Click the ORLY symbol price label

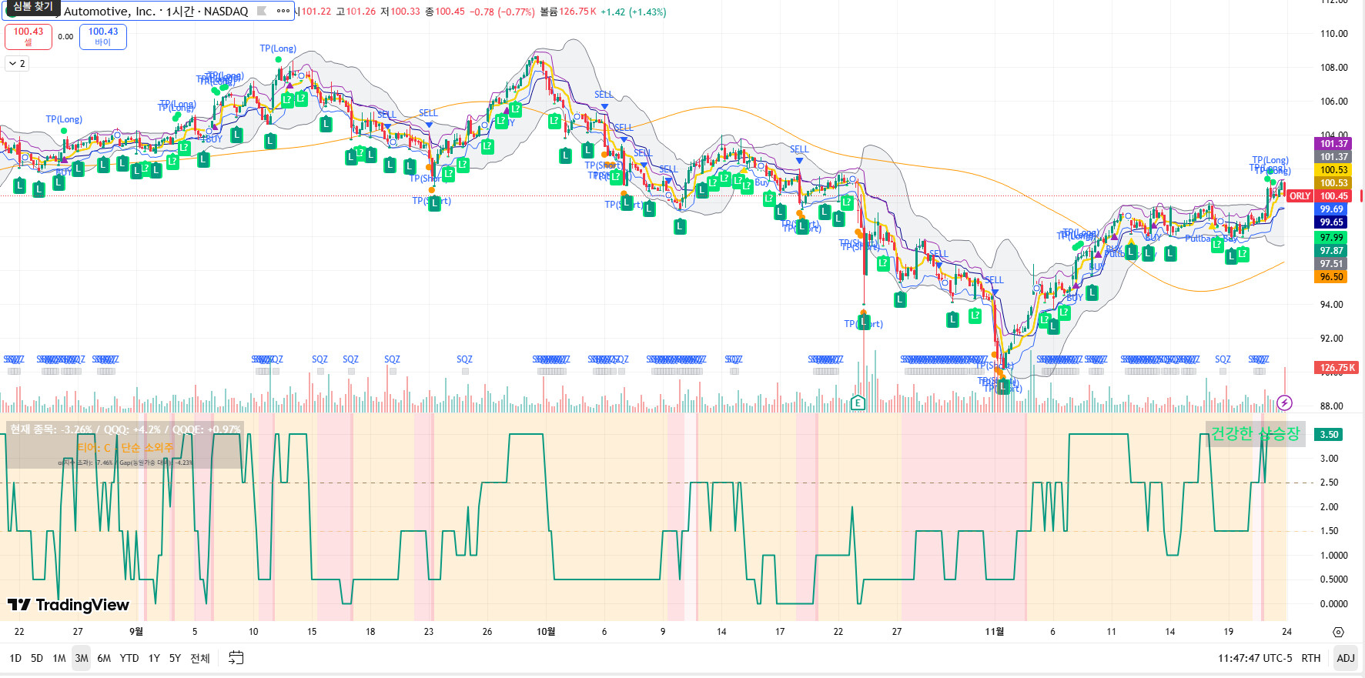pyautogui.click(x=1300, y=196)
